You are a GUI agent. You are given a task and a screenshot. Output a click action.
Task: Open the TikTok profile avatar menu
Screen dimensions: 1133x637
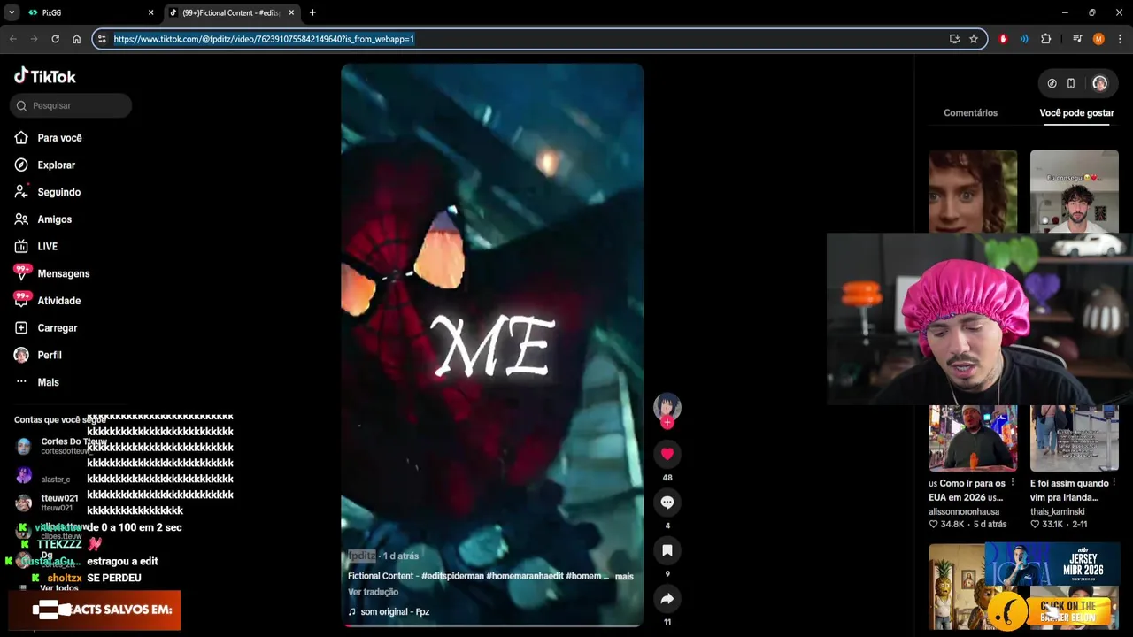(1099, 83)
